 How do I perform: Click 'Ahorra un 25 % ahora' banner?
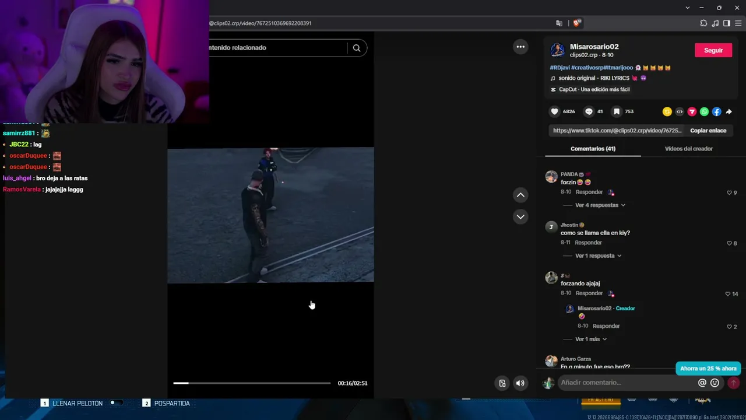tap(708, 369)
